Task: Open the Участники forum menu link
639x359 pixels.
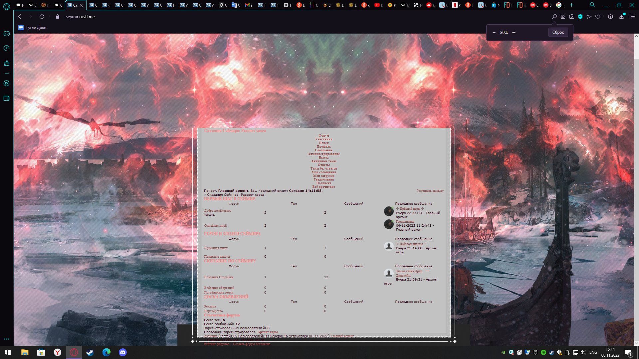Action: (323, 139)
